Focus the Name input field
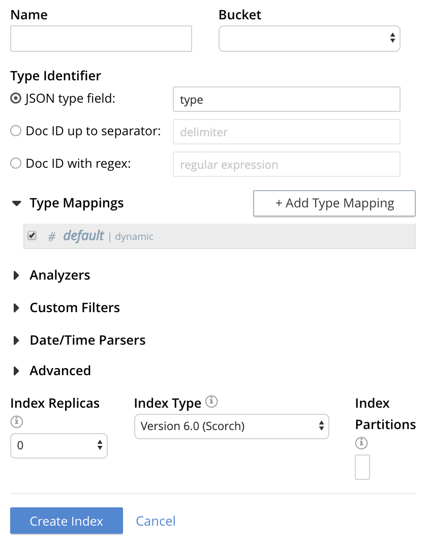Image resolution: width=429 pixels, height=547 pixels. click(x=101, y=39)
